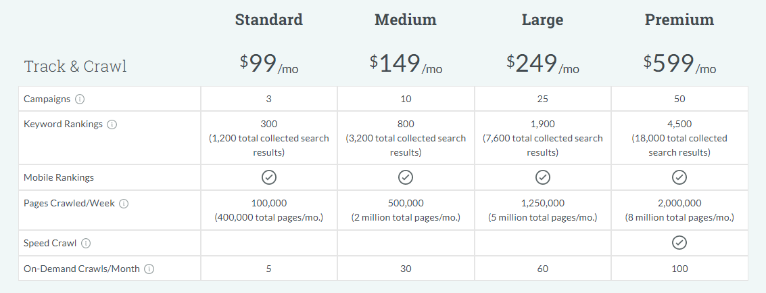Viewport: 766px width, 293px height.
Task: Click the Medium 500,000 pages crawled cell
Action: click(x=406, y=210)
